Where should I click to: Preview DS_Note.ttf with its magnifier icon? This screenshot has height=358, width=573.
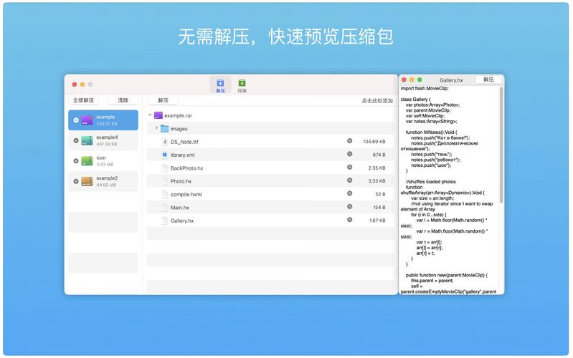350,142
